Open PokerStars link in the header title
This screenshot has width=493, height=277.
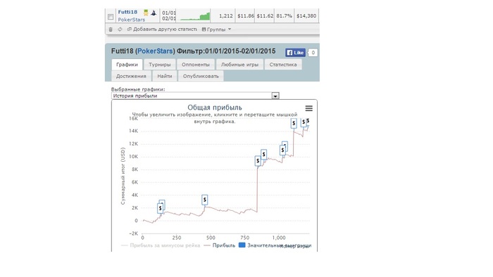tap(155, 51)
